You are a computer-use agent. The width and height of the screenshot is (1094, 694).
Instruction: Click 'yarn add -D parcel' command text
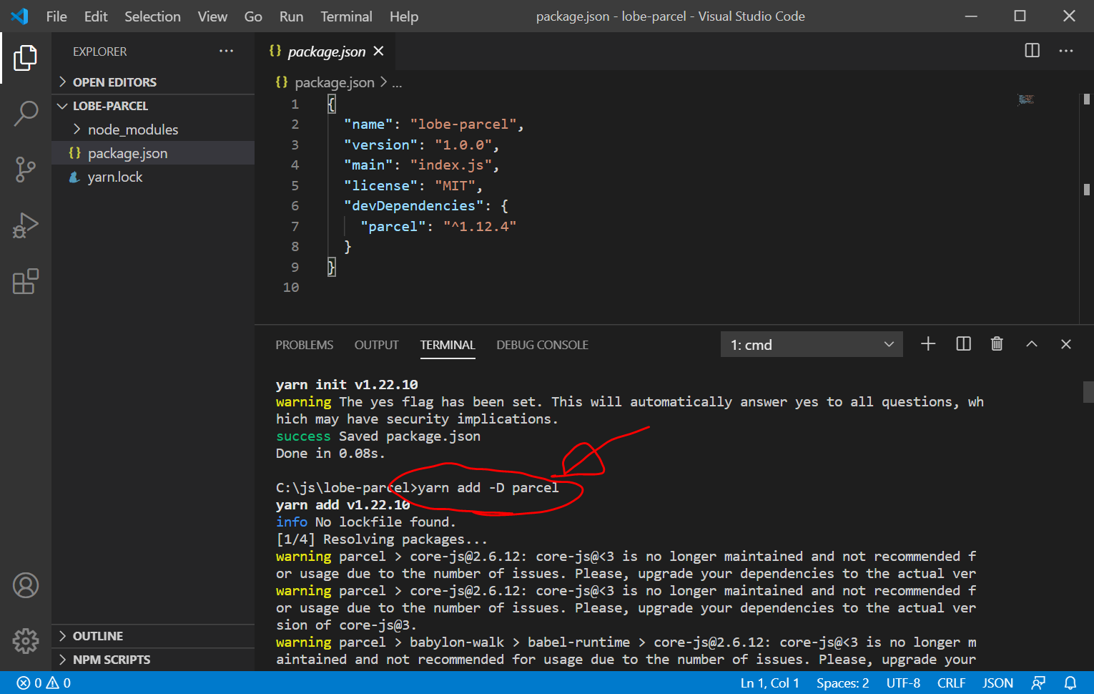pyautogui.click(x=488, y=488)
